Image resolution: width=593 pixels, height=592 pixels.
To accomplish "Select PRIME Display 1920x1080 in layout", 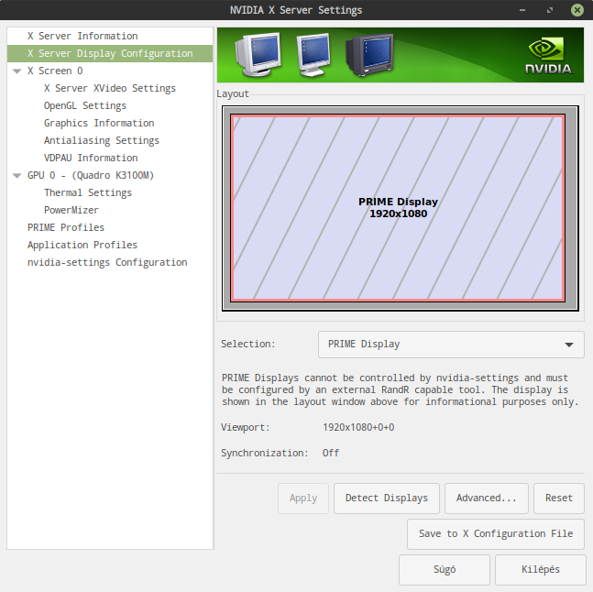I will [398, 208].
